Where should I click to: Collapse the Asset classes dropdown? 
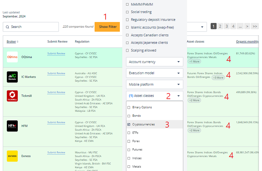154,96
